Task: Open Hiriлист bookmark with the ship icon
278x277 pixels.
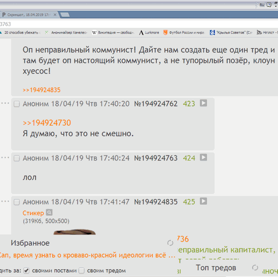Action: pyautogui.click(x=267, y=32)
